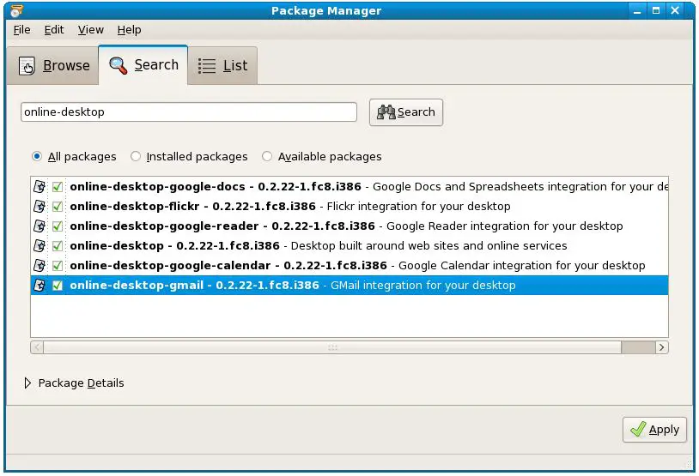Uncheck the online-desktop-google-docs package
This screenshot has height=476, width=699.
coord(58,187)
